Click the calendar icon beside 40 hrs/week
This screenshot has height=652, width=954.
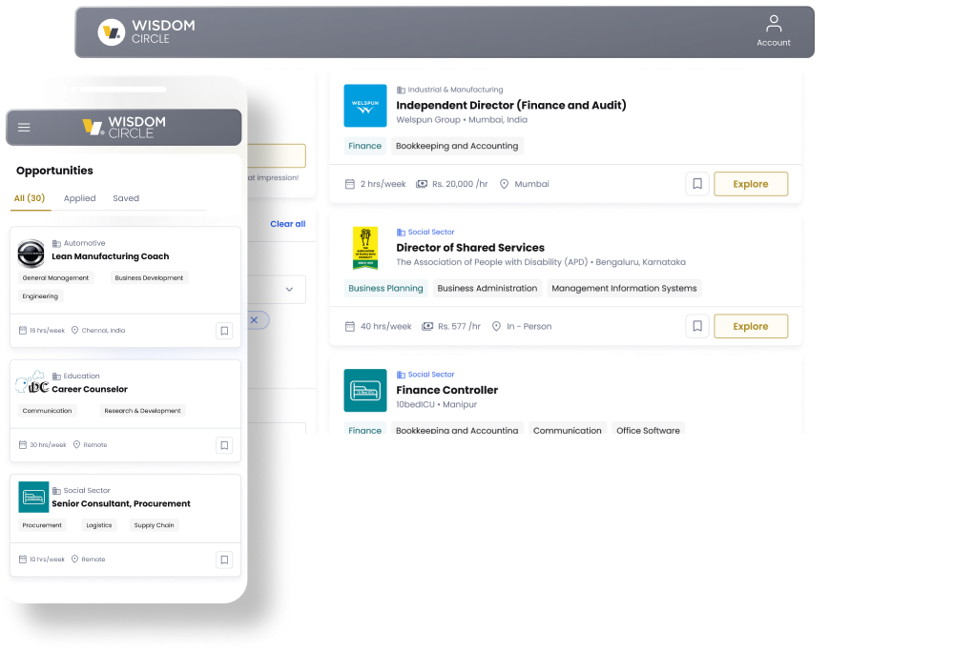coord(350,326)
